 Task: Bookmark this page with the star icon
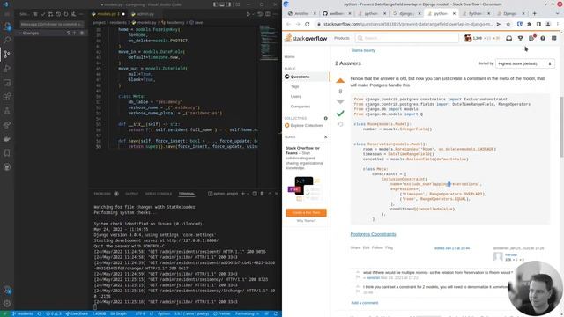pos(508,24)
